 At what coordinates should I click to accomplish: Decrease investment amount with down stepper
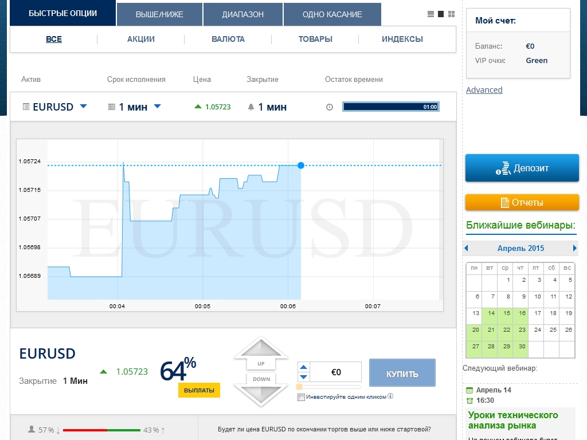pyautogui.click(x=304, y=376)
